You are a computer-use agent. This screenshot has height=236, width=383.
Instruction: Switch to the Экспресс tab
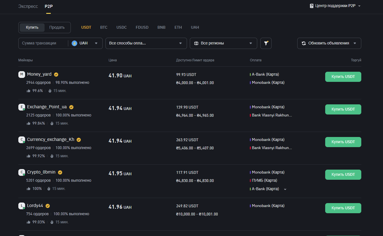[28, 6]
